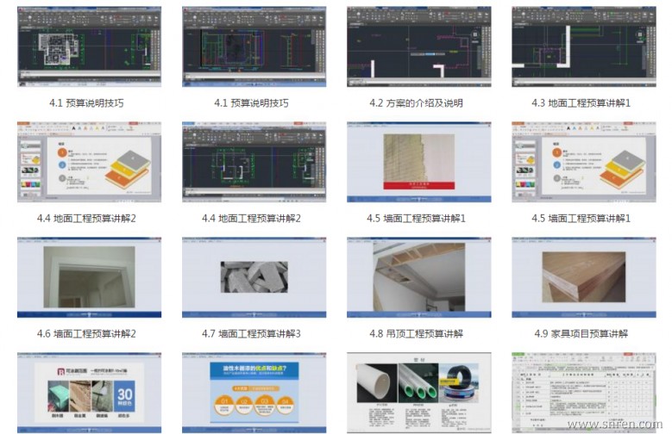Open the 4.5 thumbnail with layered board slide
This screenshot has height=434, width=672.
tap(584, 162)
